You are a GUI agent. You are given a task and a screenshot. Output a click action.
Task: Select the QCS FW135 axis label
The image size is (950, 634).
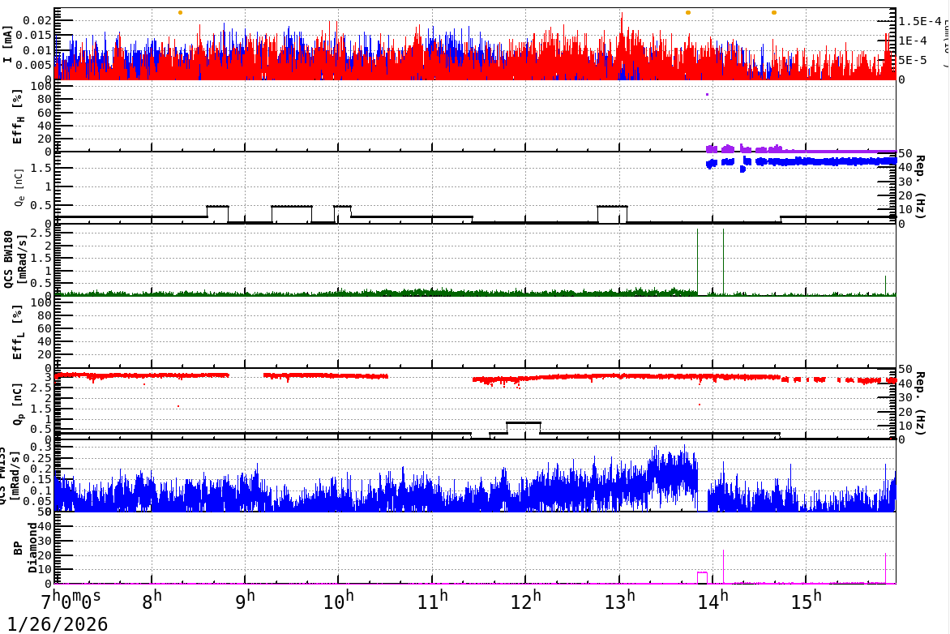tap(11, 475)
